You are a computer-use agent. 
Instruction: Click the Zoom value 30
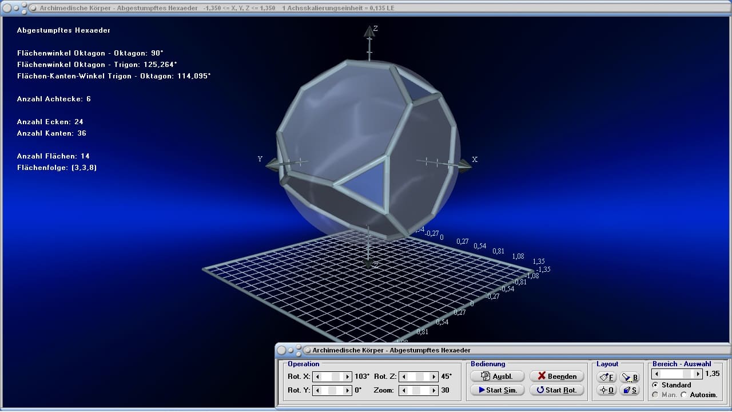pyautogui.click(x=445, y=390)
